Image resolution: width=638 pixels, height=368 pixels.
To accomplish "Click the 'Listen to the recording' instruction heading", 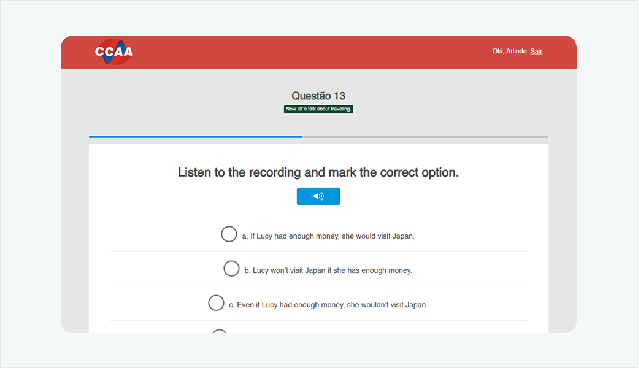I will (318, 172).
